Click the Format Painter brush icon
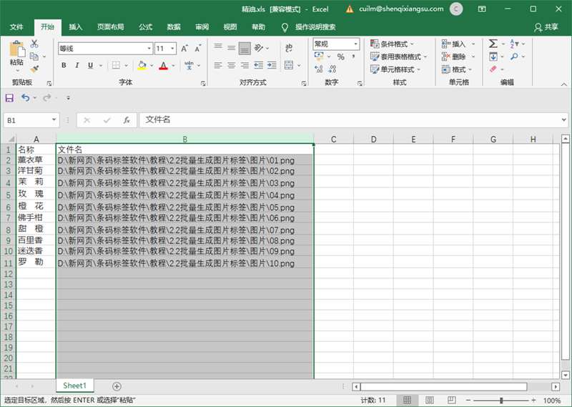The width and height of the screenshot is (572, 407). [34, 69]
